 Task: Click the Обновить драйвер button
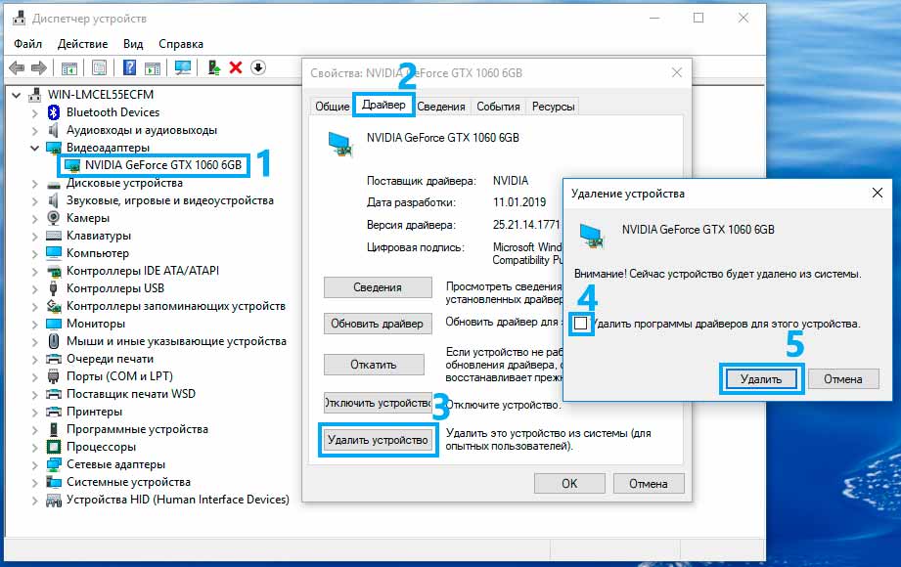[x=377, y=324]
